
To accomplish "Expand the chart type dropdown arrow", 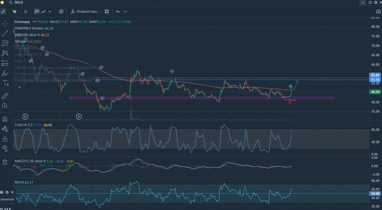I will (50, 11).
